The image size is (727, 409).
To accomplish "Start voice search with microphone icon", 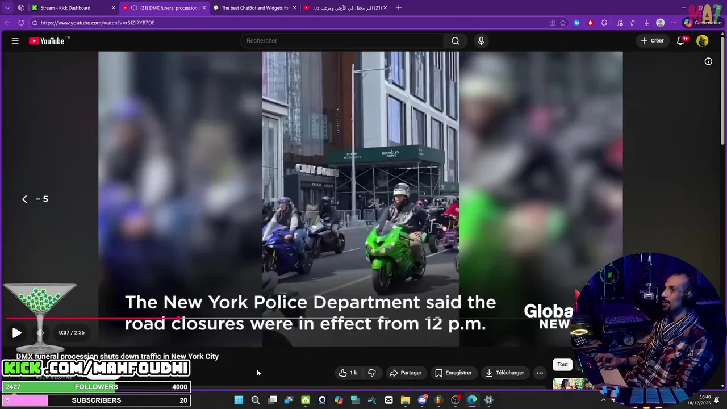I will coord(481,41).
